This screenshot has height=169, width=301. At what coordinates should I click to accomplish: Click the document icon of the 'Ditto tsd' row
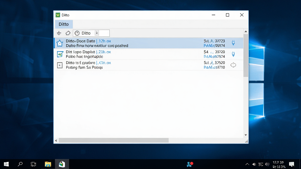tap(60, 65)
